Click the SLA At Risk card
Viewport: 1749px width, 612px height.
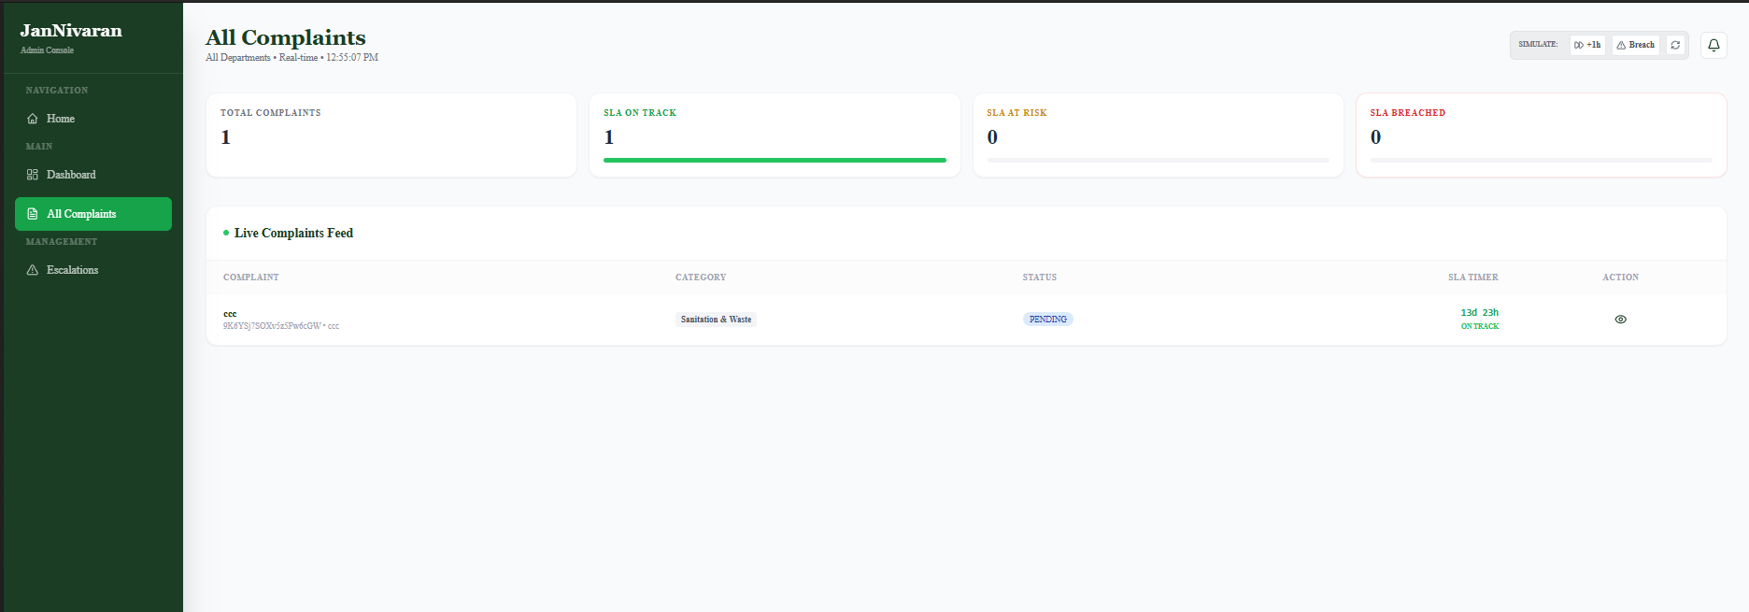click(1158, 135)
